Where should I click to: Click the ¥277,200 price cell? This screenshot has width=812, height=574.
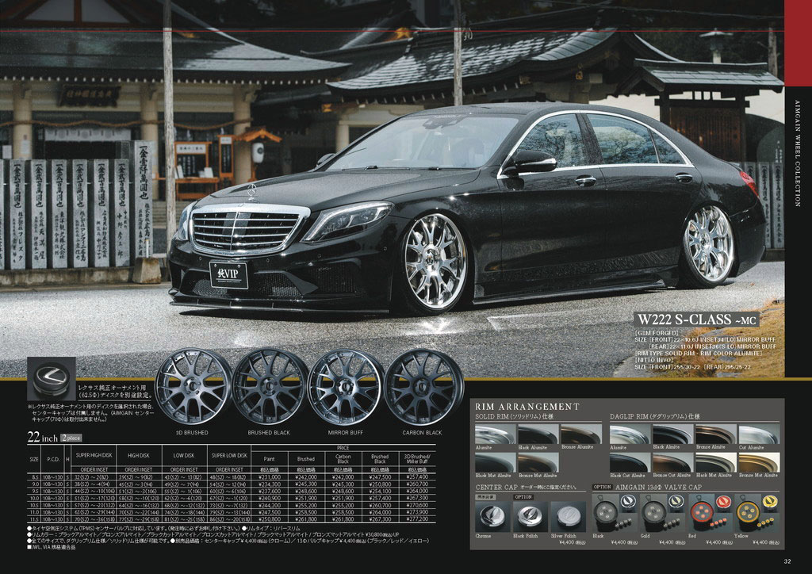coord(417,519)
